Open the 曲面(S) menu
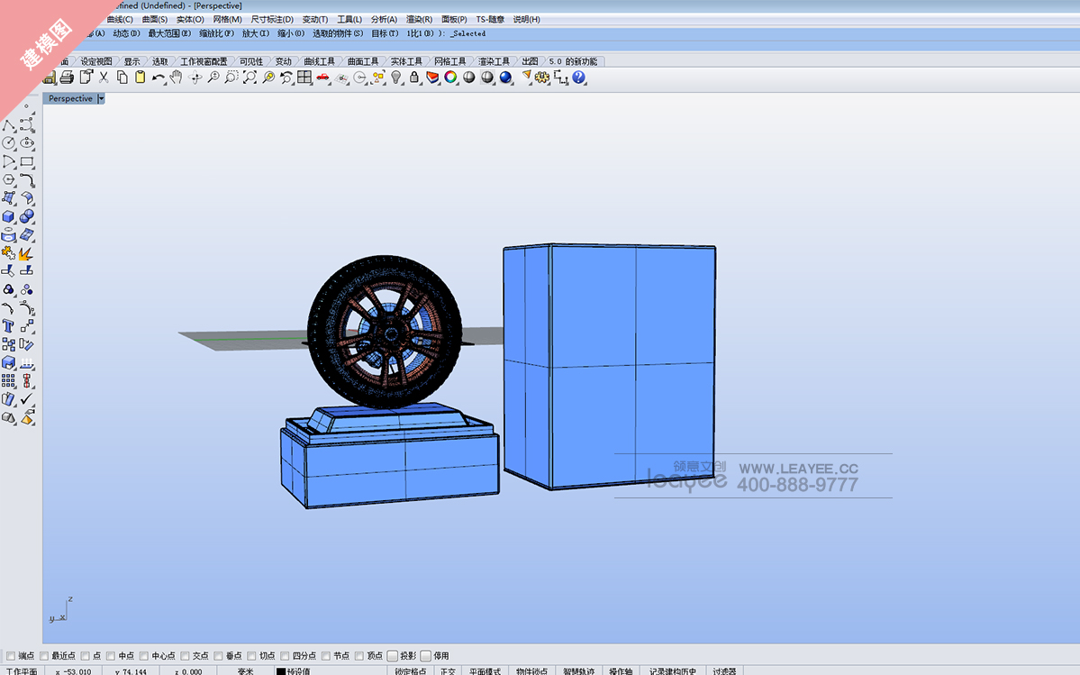The width and height of the screenshot is (1080, 675). [x=154, y=19]
